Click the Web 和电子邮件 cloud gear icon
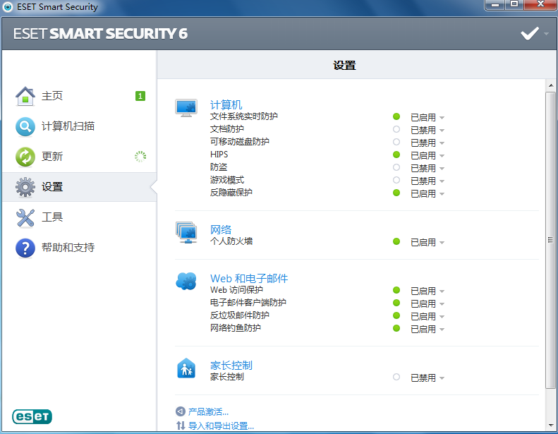The width and height of the screenshot is (558, 434). [x=186, y=282]
